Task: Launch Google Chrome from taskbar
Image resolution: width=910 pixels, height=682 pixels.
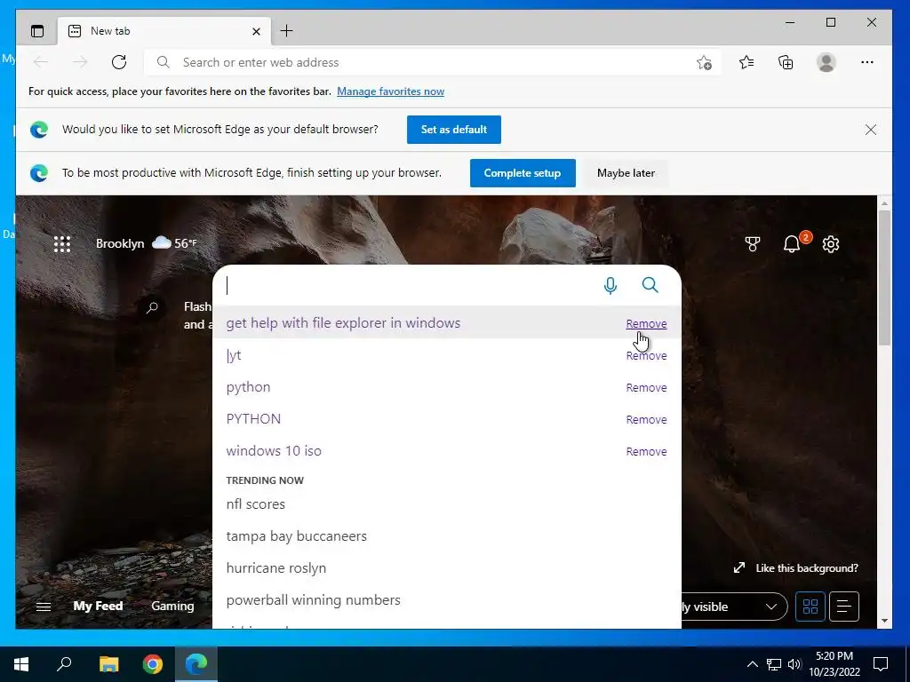Action: [x=153, y=664]
